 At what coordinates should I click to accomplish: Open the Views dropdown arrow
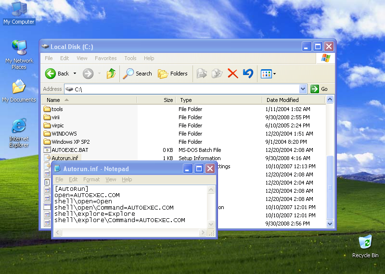(x=274, y=74)
